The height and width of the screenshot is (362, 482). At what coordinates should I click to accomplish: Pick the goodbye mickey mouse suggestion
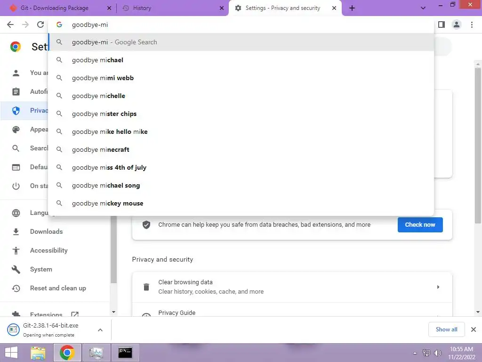pos(241,203)
